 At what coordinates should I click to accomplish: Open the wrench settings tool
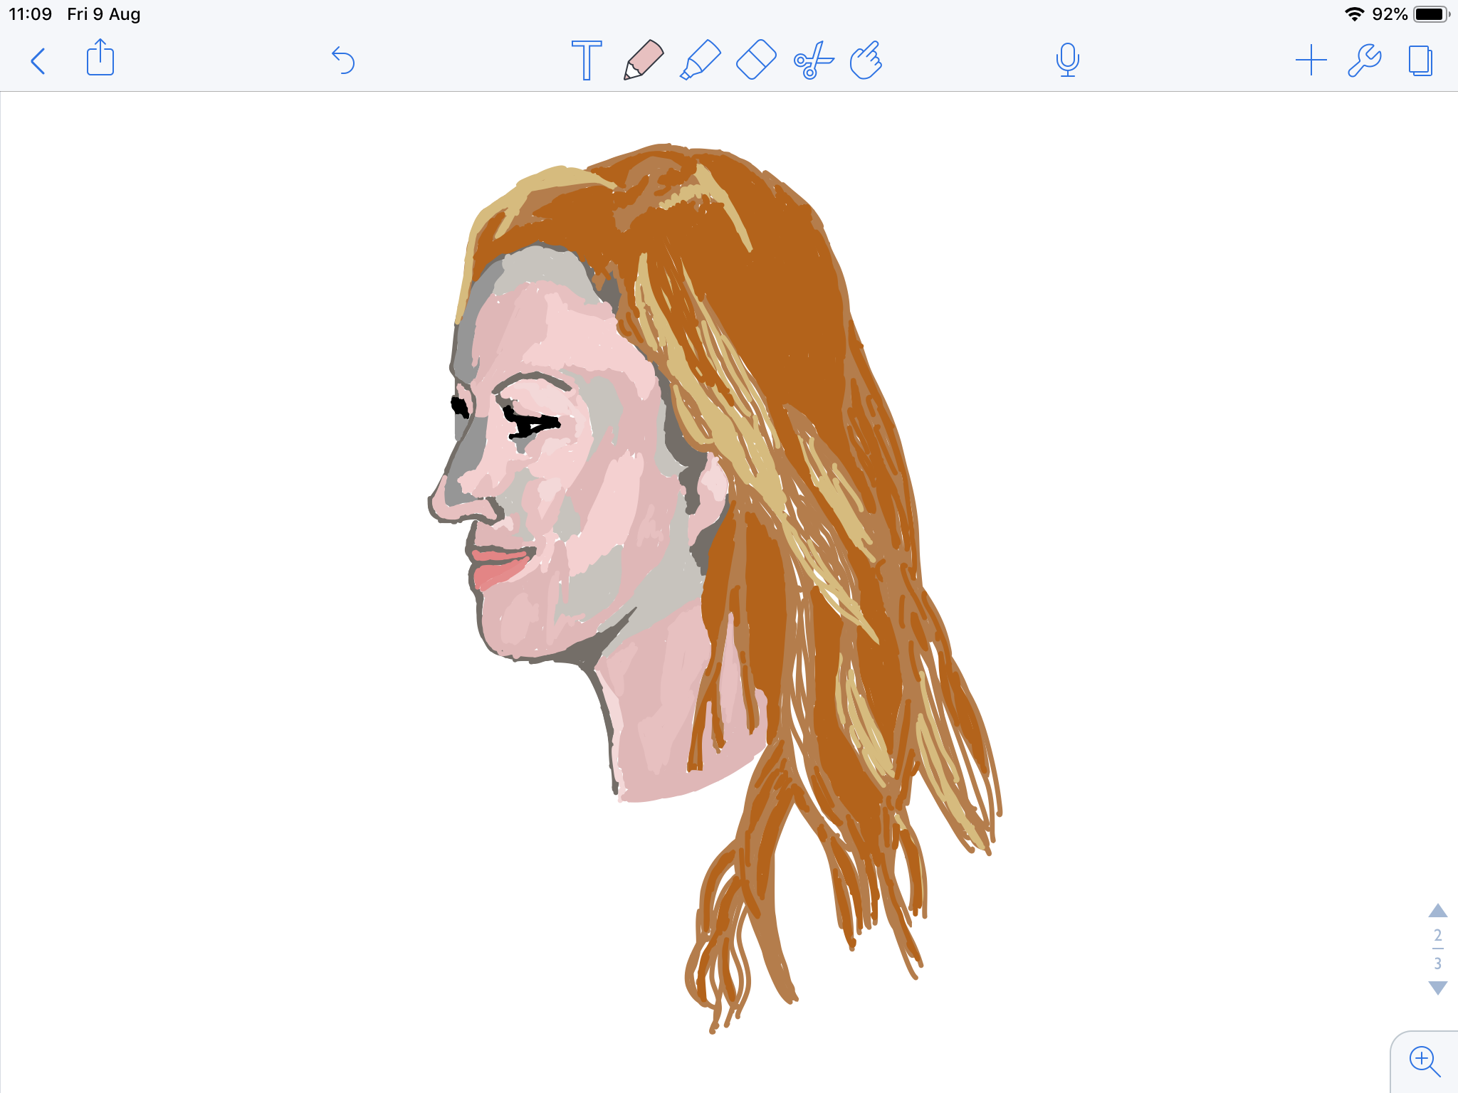pos(1364,60)
